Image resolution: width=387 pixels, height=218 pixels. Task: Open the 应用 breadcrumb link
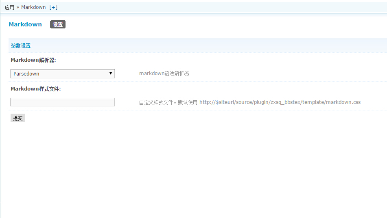9,7
